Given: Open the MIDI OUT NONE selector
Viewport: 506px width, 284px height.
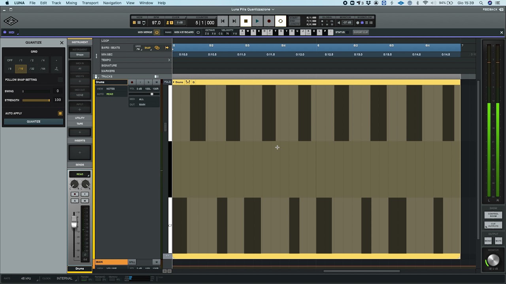Looking at the screenshot, I should pyautogui.click(x=80, y=95).
